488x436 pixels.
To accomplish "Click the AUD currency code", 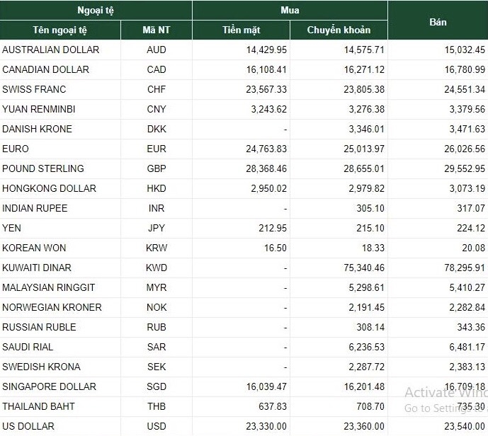I will coord(157,50).
